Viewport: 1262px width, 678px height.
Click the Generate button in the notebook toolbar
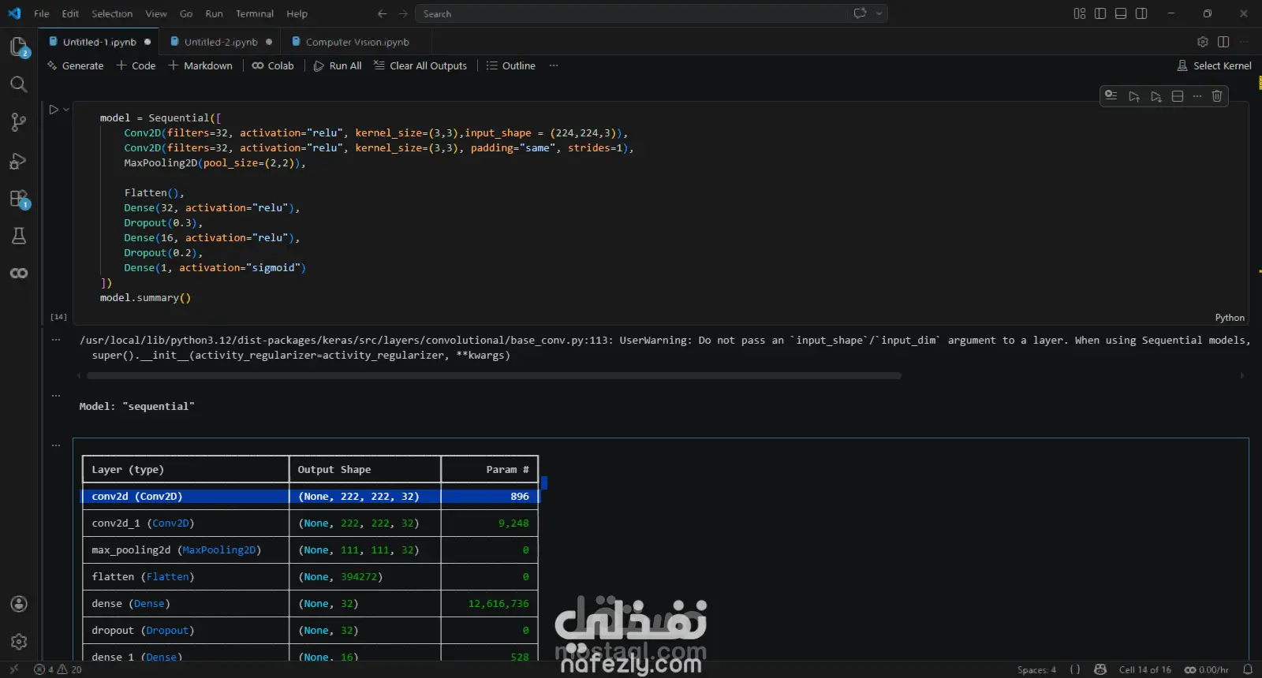click(x=76, y=65)
